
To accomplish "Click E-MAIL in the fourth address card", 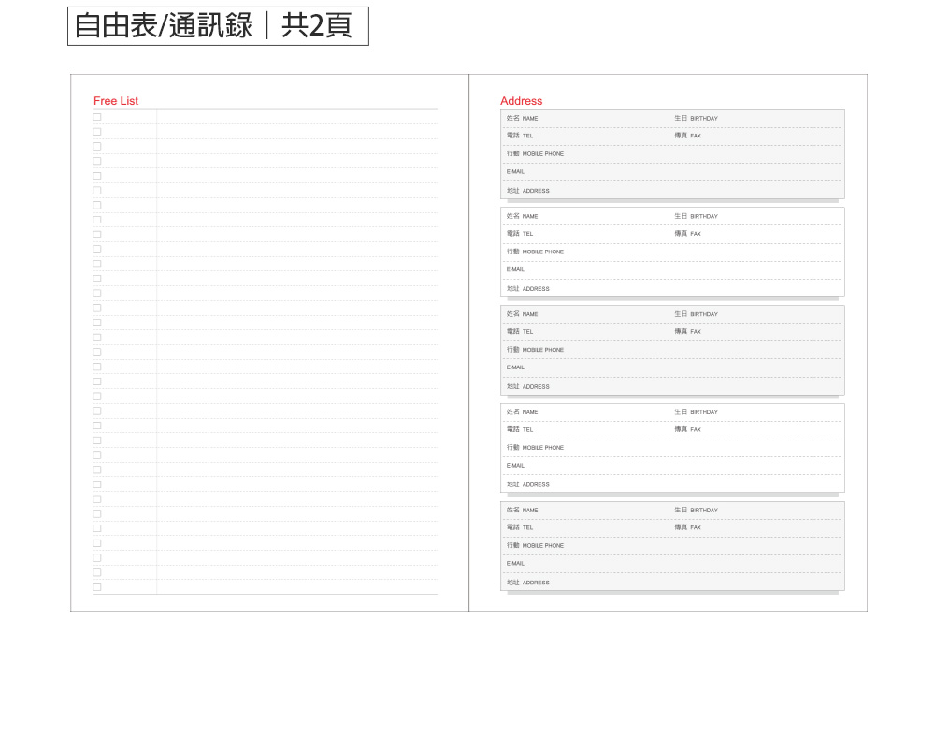I will coord(515,465).
